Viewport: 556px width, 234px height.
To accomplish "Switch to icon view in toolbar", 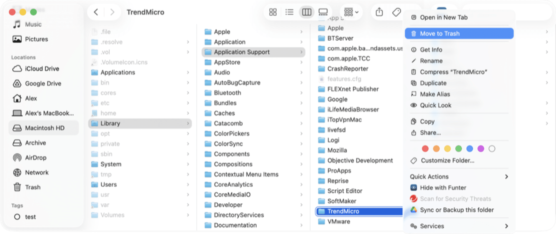I will [x=273, y=12].
